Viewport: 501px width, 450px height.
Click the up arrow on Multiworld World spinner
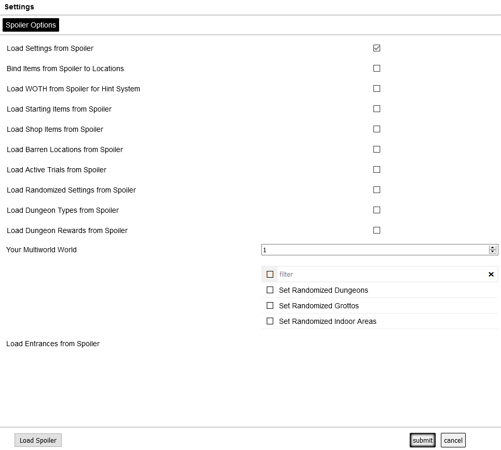coord(492,248)
